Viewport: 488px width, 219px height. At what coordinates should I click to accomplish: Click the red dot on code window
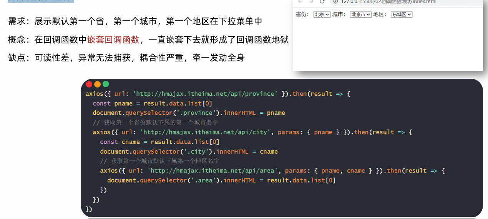(x=89, y=84)
